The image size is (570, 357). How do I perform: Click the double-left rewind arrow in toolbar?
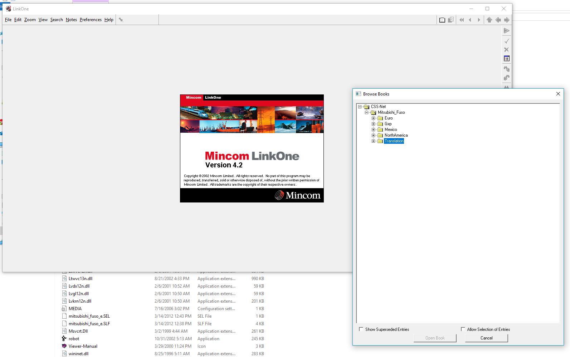[x=462, y=20]
